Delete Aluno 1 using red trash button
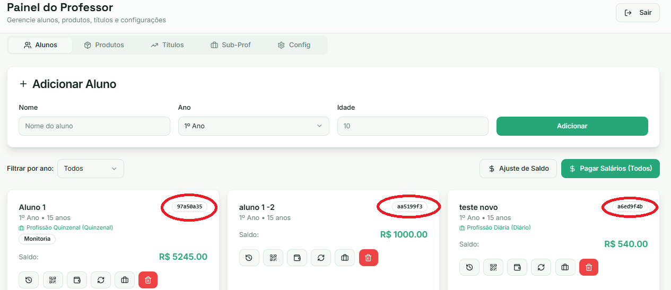The width and height of the screenshot is (671, 290). point(148,280)
